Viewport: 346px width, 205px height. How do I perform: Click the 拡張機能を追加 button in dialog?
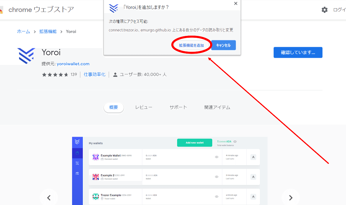(x=191, y=45)
